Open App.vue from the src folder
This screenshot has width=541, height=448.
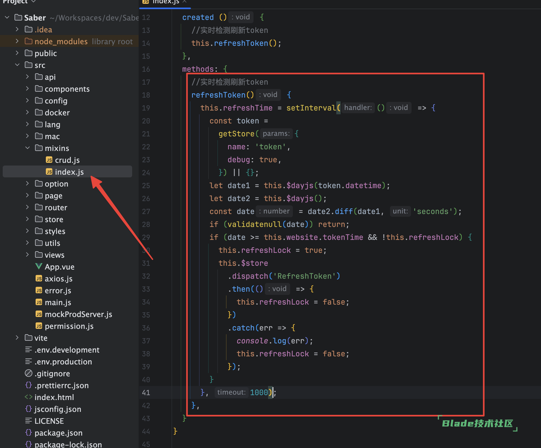(60, 267)
